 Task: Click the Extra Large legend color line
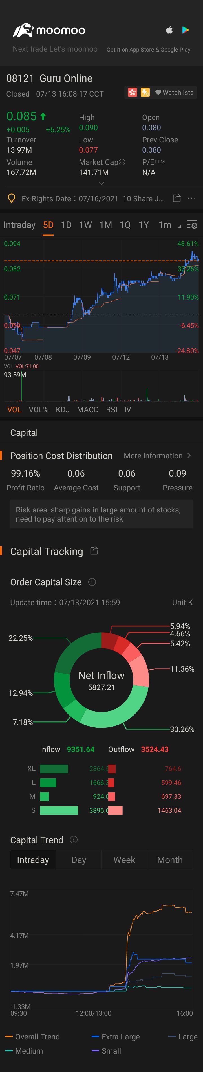pos(95,1037)
